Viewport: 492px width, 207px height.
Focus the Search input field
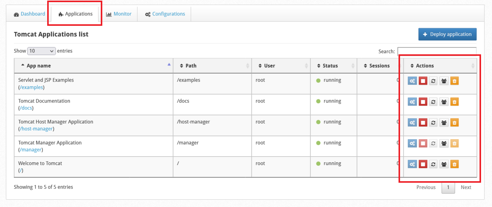click(x=437, y=51)
